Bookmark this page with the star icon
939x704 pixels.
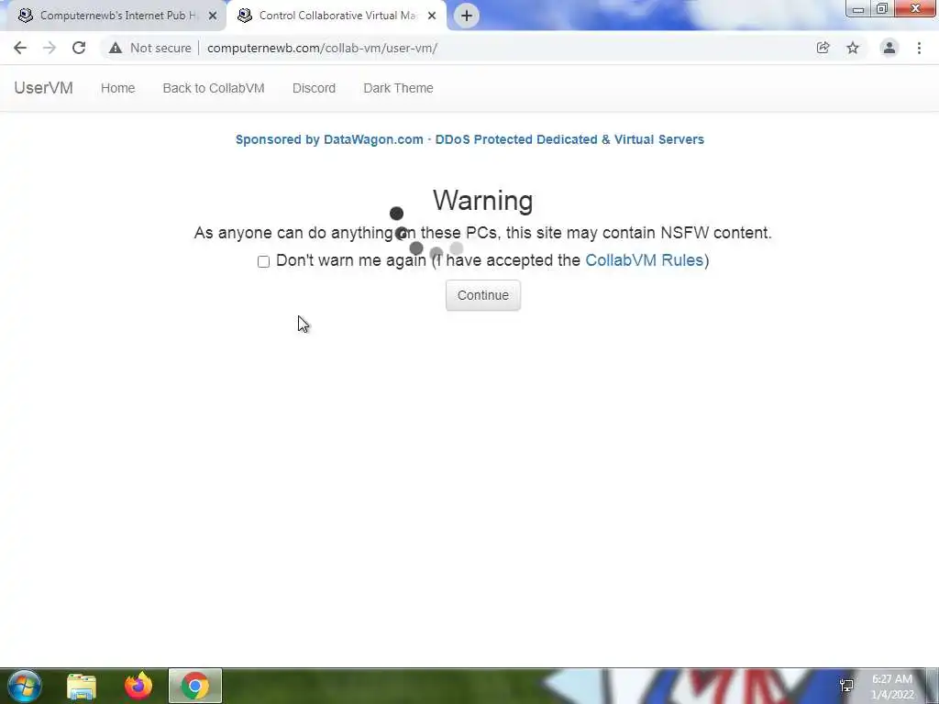point(853,48)
